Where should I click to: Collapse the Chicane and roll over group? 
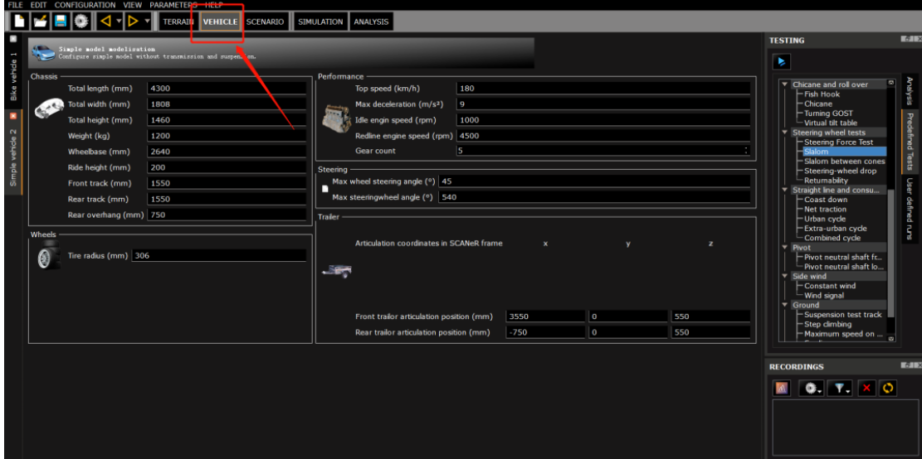click(x=785, y=85)
